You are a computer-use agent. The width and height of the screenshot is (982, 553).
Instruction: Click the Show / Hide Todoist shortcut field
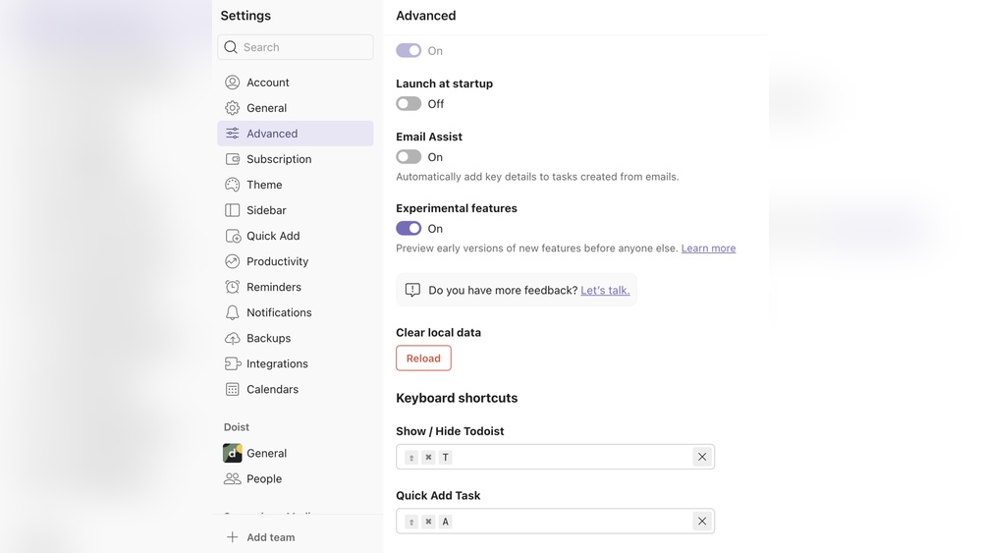(x=555, y=457)
